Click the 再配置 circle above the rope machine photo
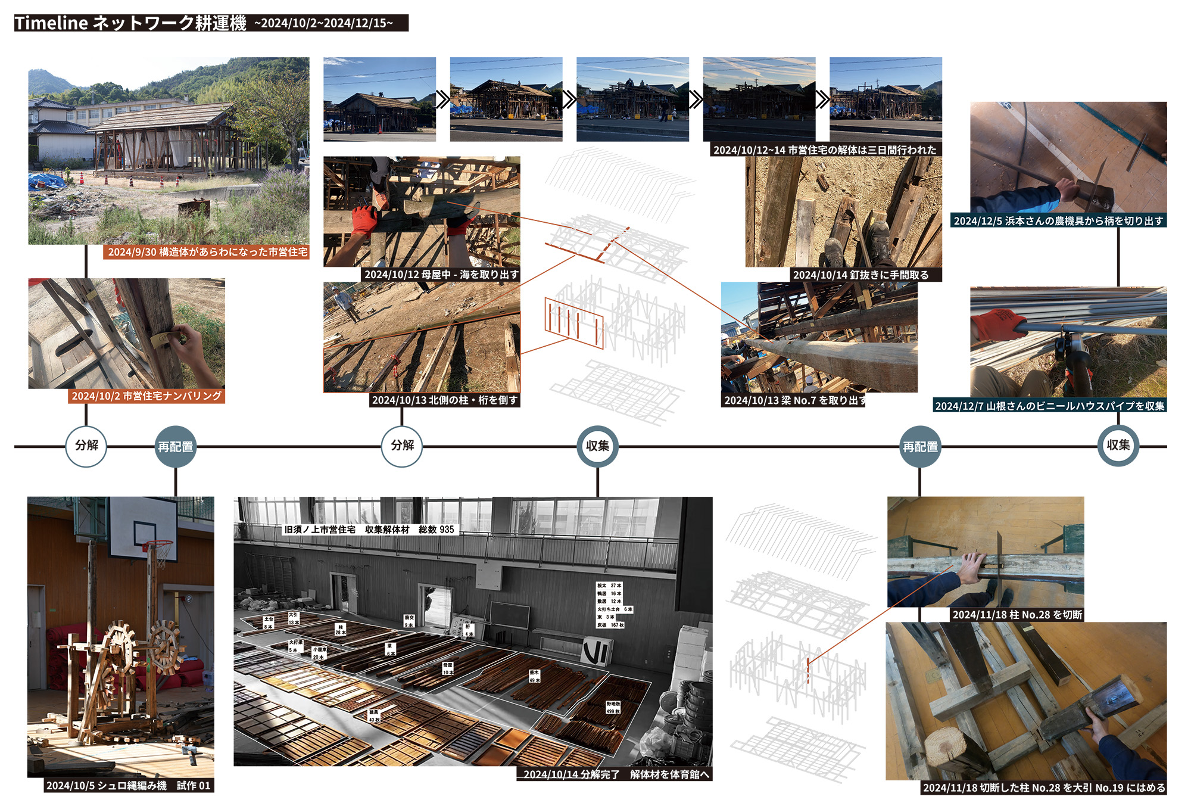The width and height of the screenshot is (1191, 806). pyautogui.click(x=176, y=447)
